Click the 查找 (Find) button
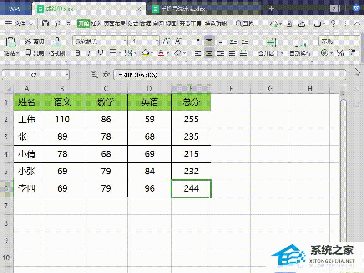Image resolution: width=364 pixels, height=273 pixels. coord(246,24)
